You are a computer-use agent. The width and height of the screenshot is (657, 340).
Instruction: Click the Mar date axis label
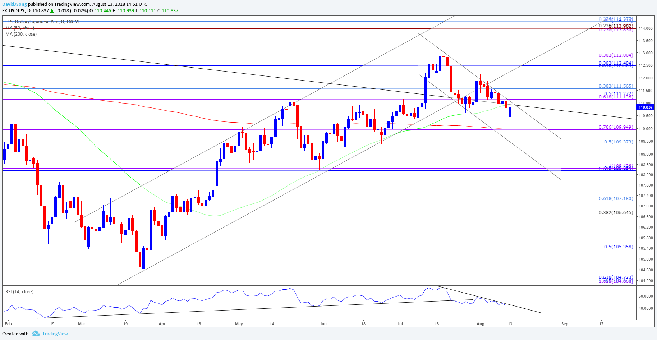pos(82,324)
